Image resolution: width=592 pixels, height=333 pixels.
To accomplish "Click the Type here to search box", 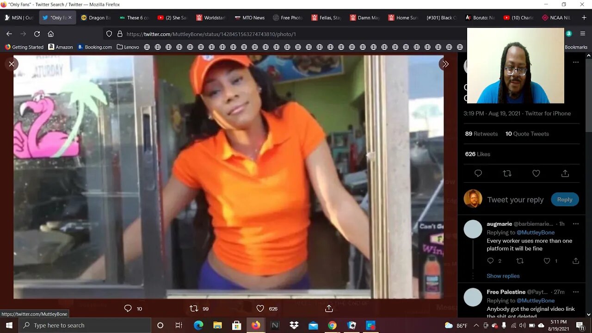I will click(x=85, y=325).
